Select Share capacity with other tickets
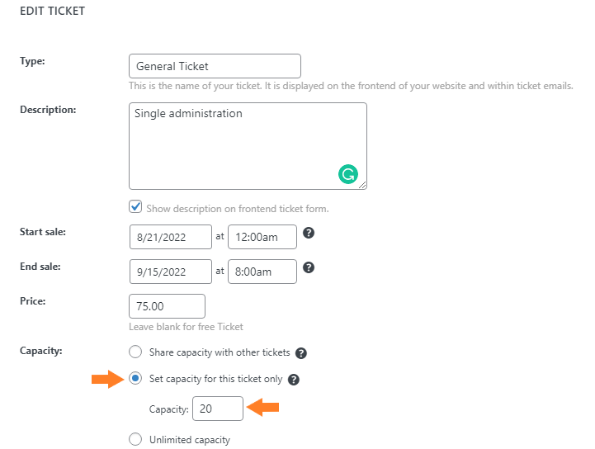 (135, 352)
